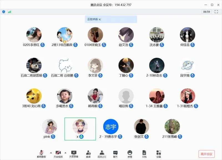The height and width of the screenshot is (160, 222).
Task: Turn on camera with 开启视频 button
Action: 58,153
